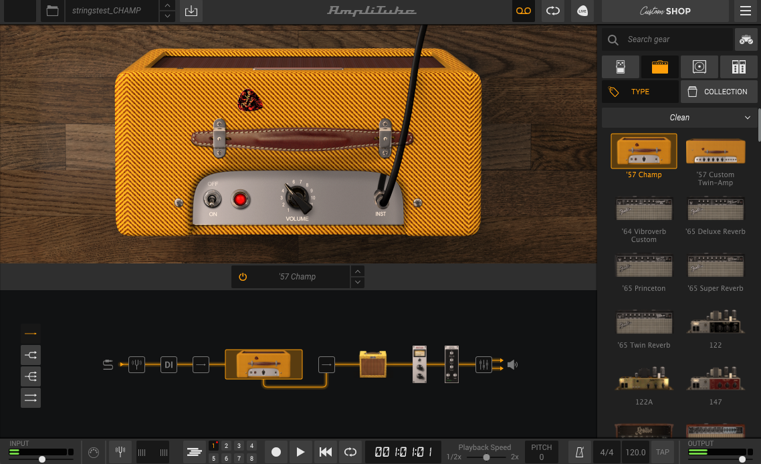Toggle '57 Champ power button
Screen dimensions: 761x464
tap(243, 277)
